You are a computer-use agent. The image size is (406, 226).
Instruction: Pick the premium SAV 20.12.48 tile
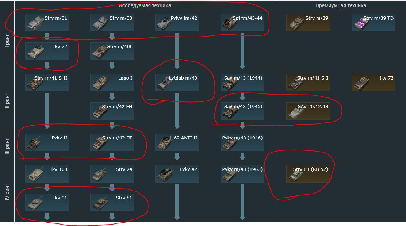pos(308,111)
